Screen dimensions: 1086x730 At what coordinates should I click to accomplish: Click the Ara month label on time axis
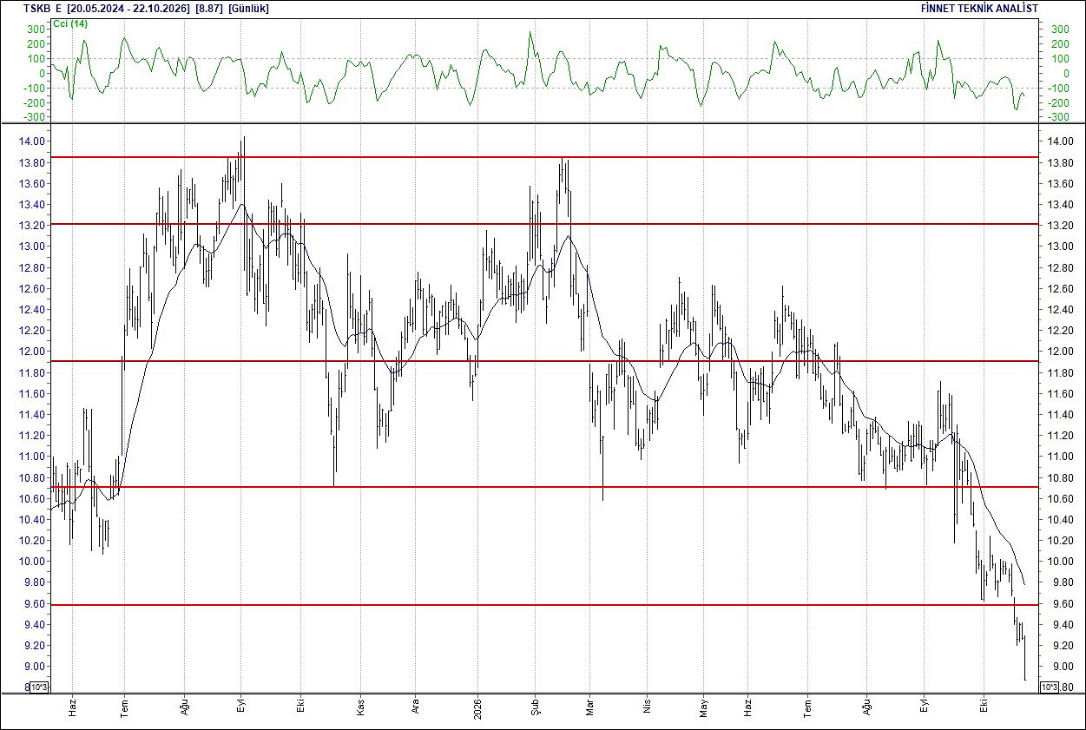pyautogui.click(x=415, y=706)
